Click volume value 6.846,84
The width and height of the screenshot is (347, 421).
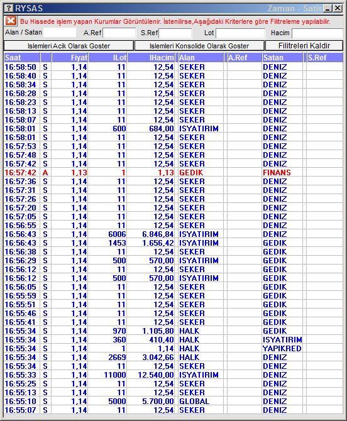click(158, 234)
